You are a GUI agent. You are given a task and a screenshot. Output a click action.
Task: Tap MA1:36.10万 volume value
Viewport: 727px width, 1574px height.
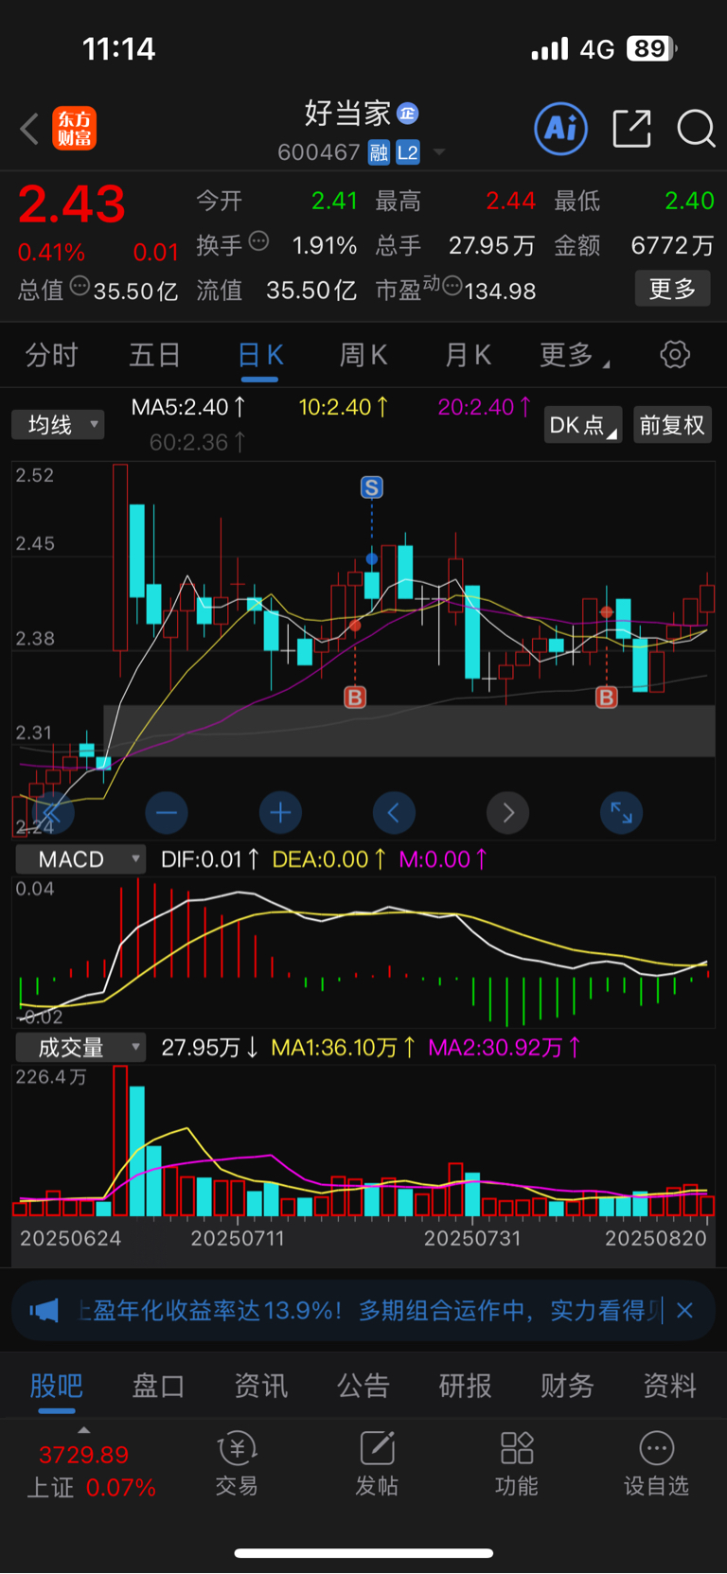[343, 1048]
